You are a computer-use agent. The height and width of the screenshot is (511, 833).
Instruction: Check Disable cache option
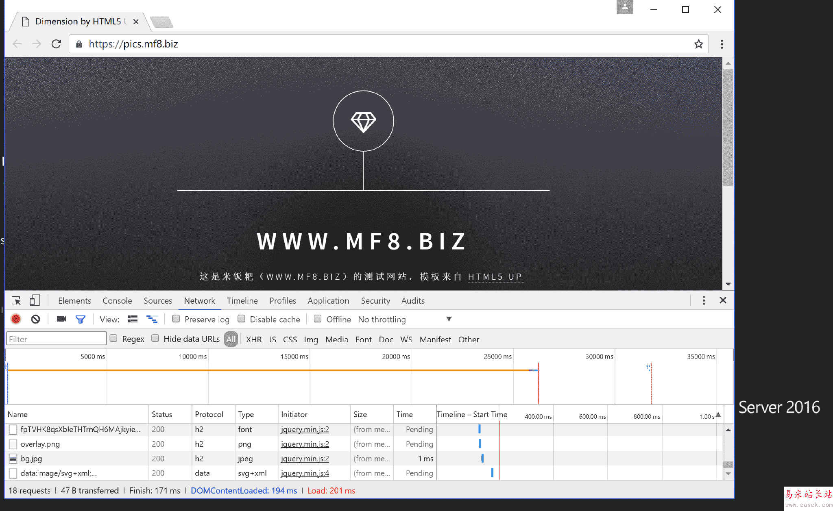[242, 319]
